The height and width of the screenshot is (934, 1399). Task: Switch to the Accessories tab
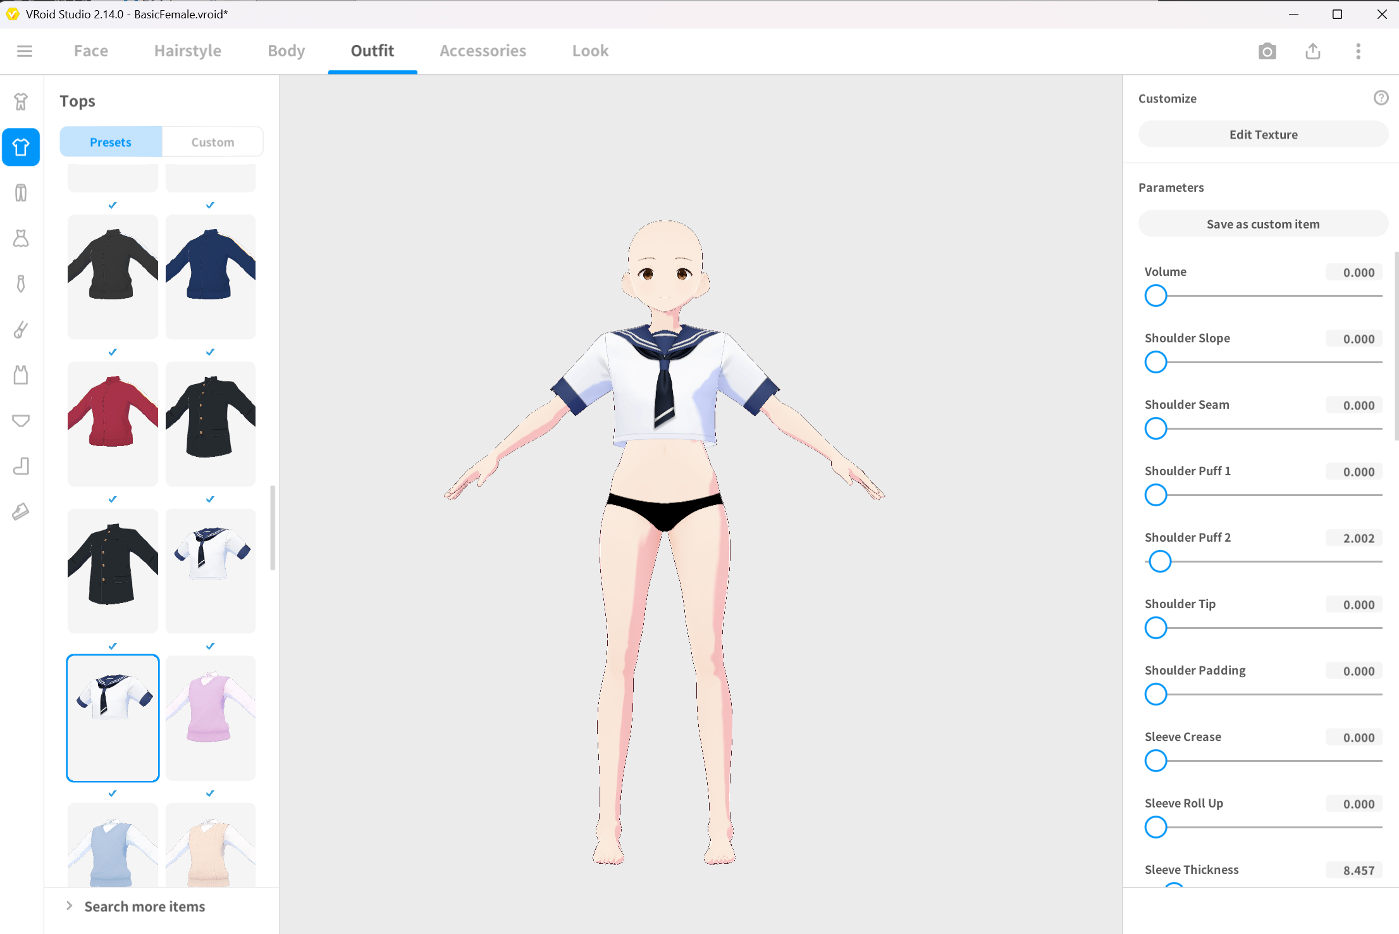(483, 51)
